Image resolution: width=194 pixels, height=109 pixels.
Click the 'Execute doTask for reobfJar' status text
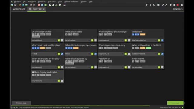(x=170, y=107)
